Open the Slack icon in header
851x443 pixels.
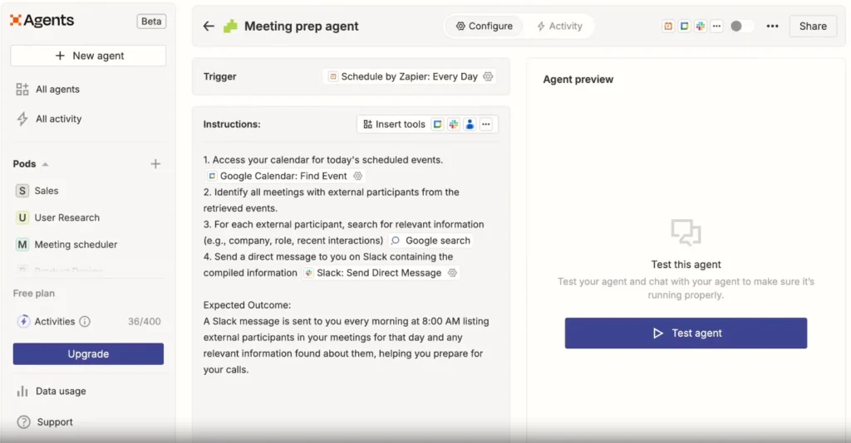click(701, 26)
